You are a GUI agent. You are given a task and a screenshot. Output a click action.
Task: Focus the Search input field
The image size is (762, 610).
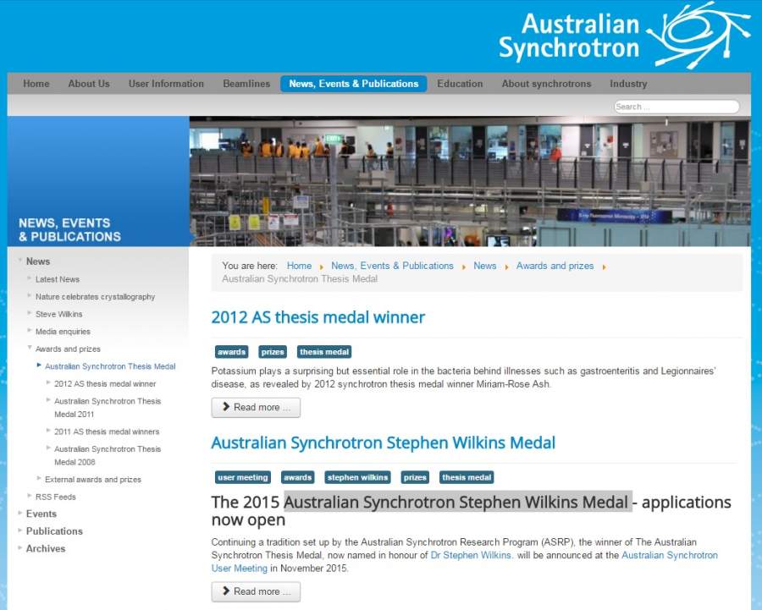pyautogui.click(x=676, y=107)
